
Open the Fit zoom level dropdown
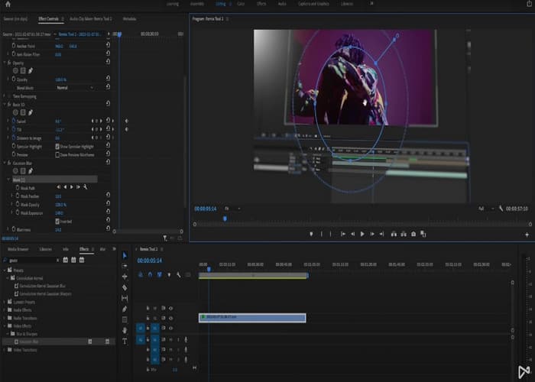[x=232, y=209]
